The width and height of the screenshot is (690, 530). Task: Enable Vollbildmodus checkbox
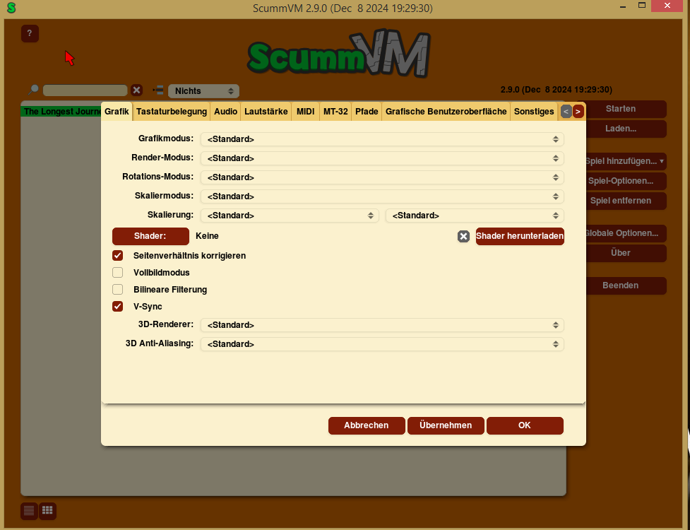117,273
